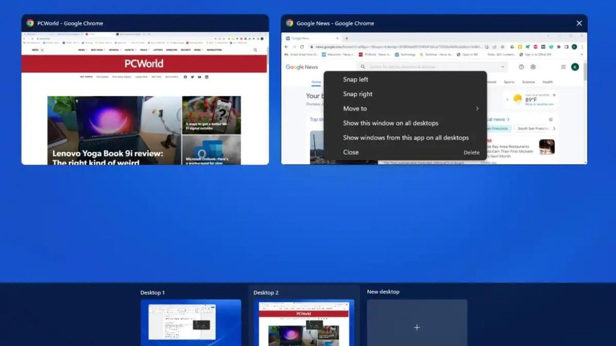Select Show this window on all desktops
This screenshot has width=616, height=346.
(405, 123)
